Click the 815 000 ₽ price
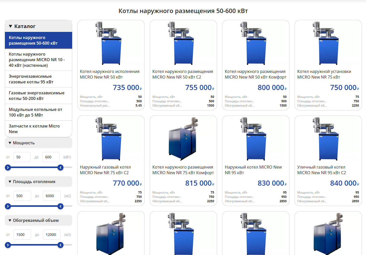366x255 pixels. 200,183
